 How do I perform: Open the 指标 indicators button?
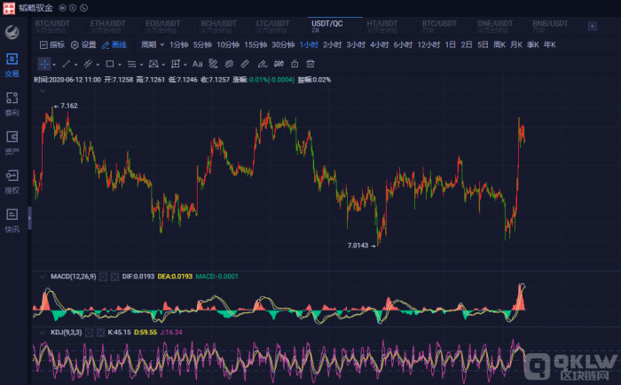click(x=51, y=44)
